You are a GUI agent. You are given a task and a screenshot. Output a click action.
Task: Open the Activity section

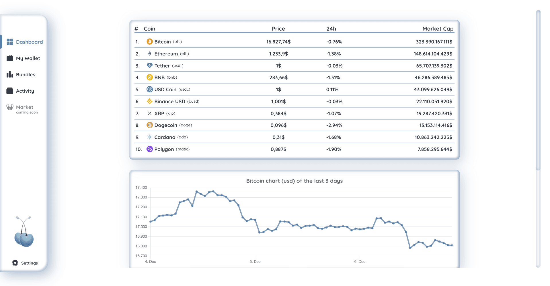pos(25,91)
